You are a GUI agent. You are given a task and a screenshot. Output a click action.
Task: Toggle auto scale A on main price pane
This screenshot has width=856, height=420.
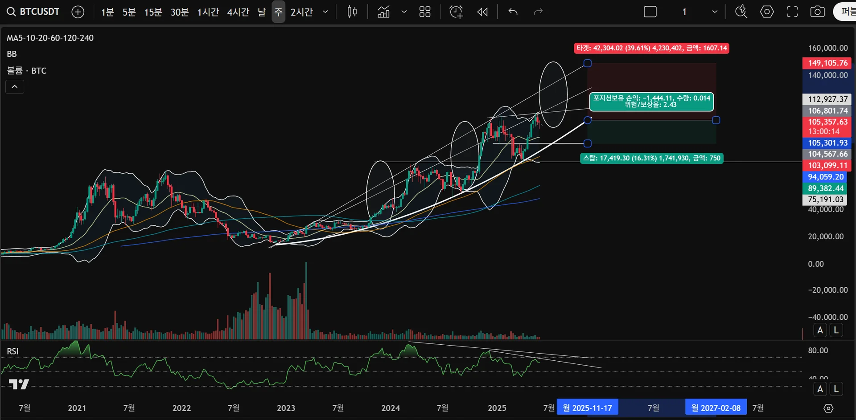[820, 330]
